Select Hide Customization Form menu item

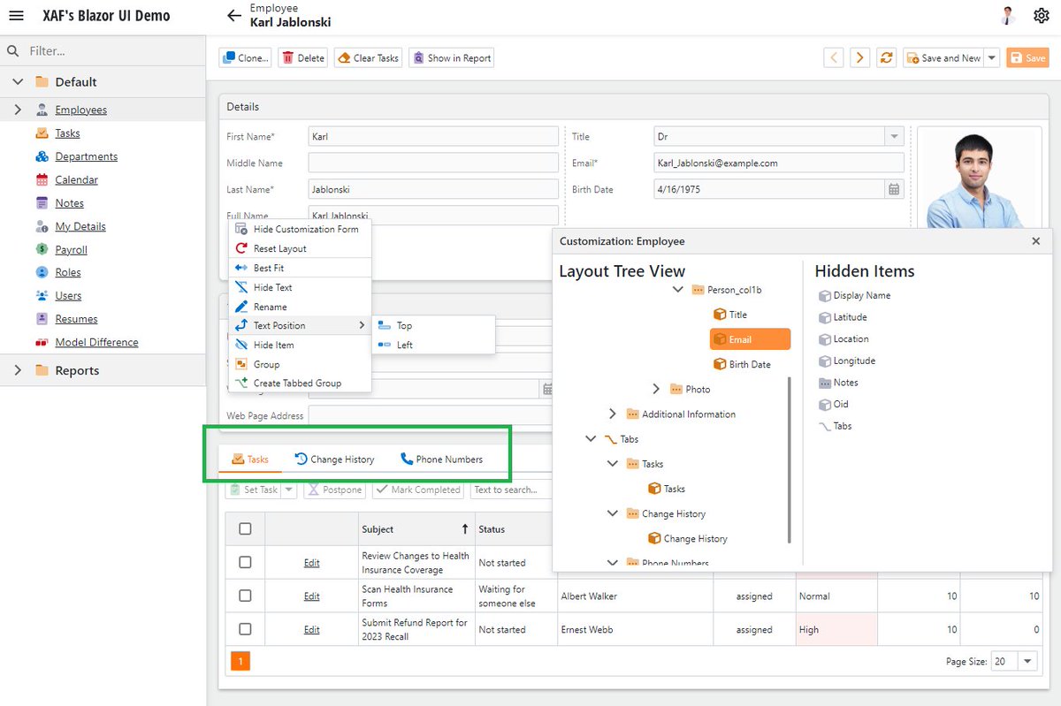[300, 229]
